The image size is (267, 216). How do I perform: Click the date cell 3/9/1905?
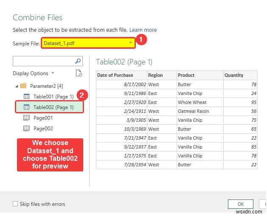[x=121, y=120]
